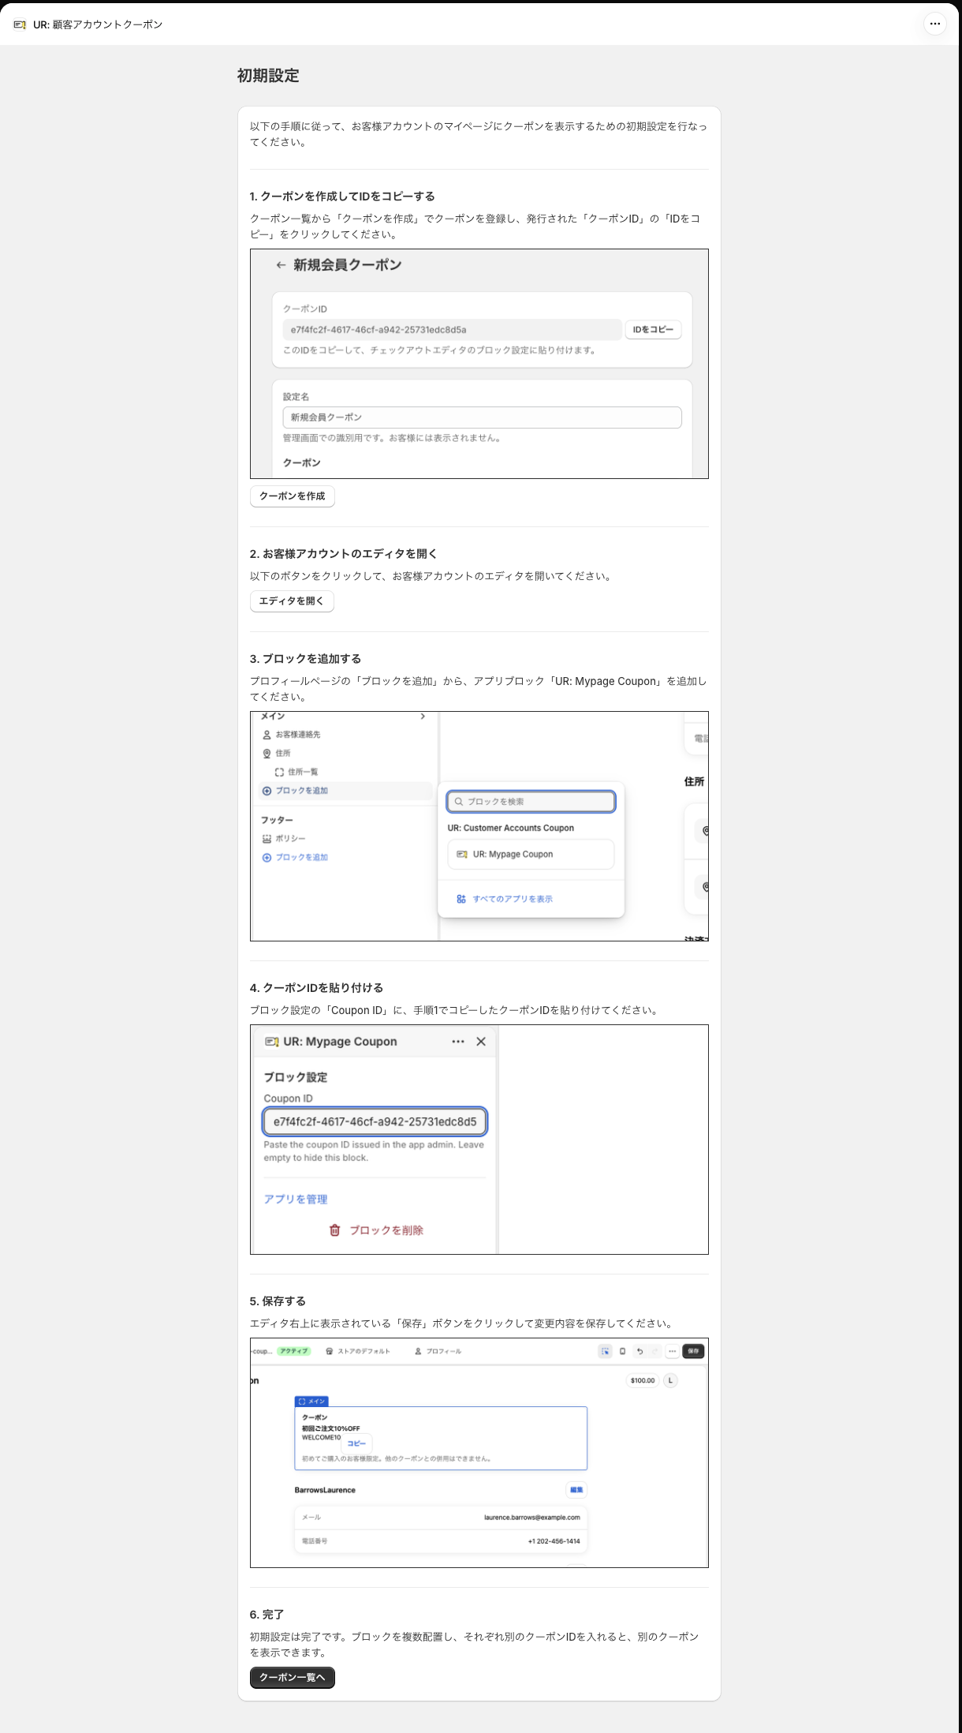The image size is (962, 1733).
Task: Go to coupon list via クーポン一覧へ button
Action: tap(293, 1677)
